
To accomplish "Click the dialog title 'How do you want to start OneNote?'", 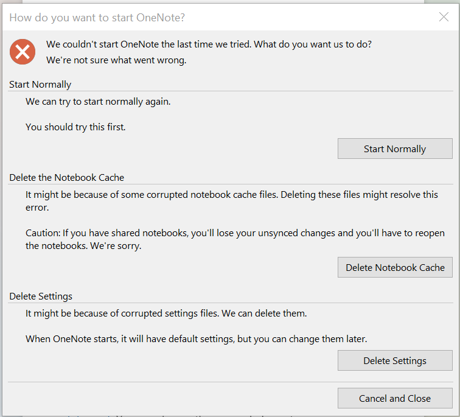I will click(97, 18).
